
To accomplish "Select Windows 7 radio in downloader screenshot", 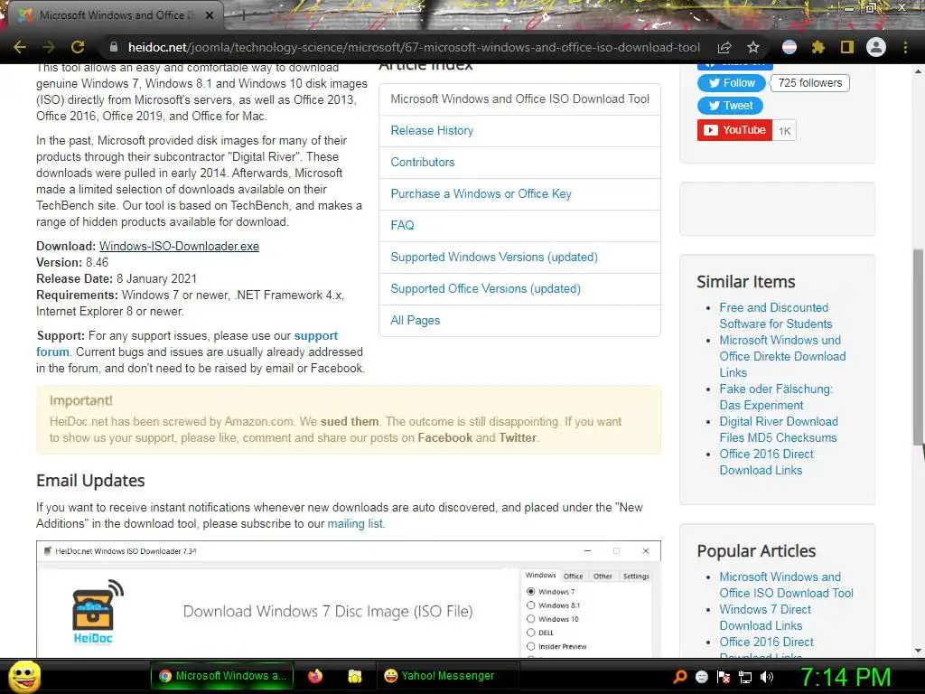I will coord(531,591).
